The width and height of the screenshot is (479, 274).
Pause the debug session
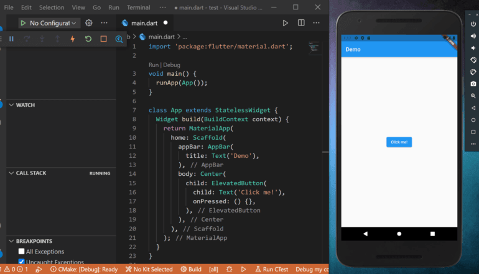click(11, 39)
